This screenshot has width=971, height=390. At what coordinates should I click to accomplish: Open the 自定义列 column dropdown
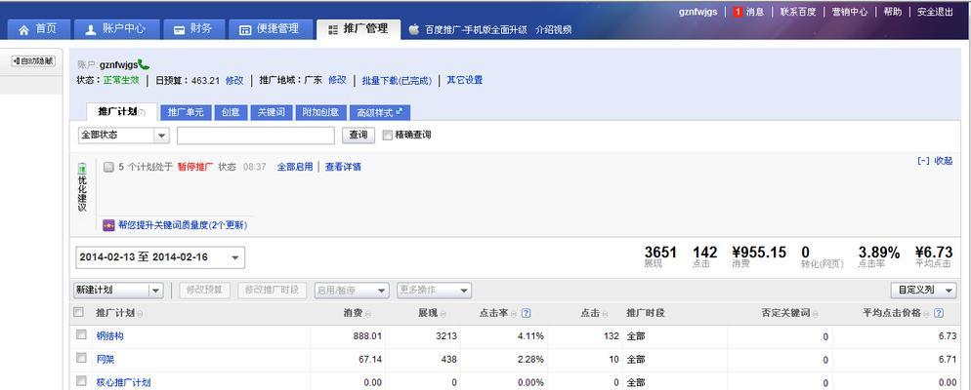click(921, 290)
